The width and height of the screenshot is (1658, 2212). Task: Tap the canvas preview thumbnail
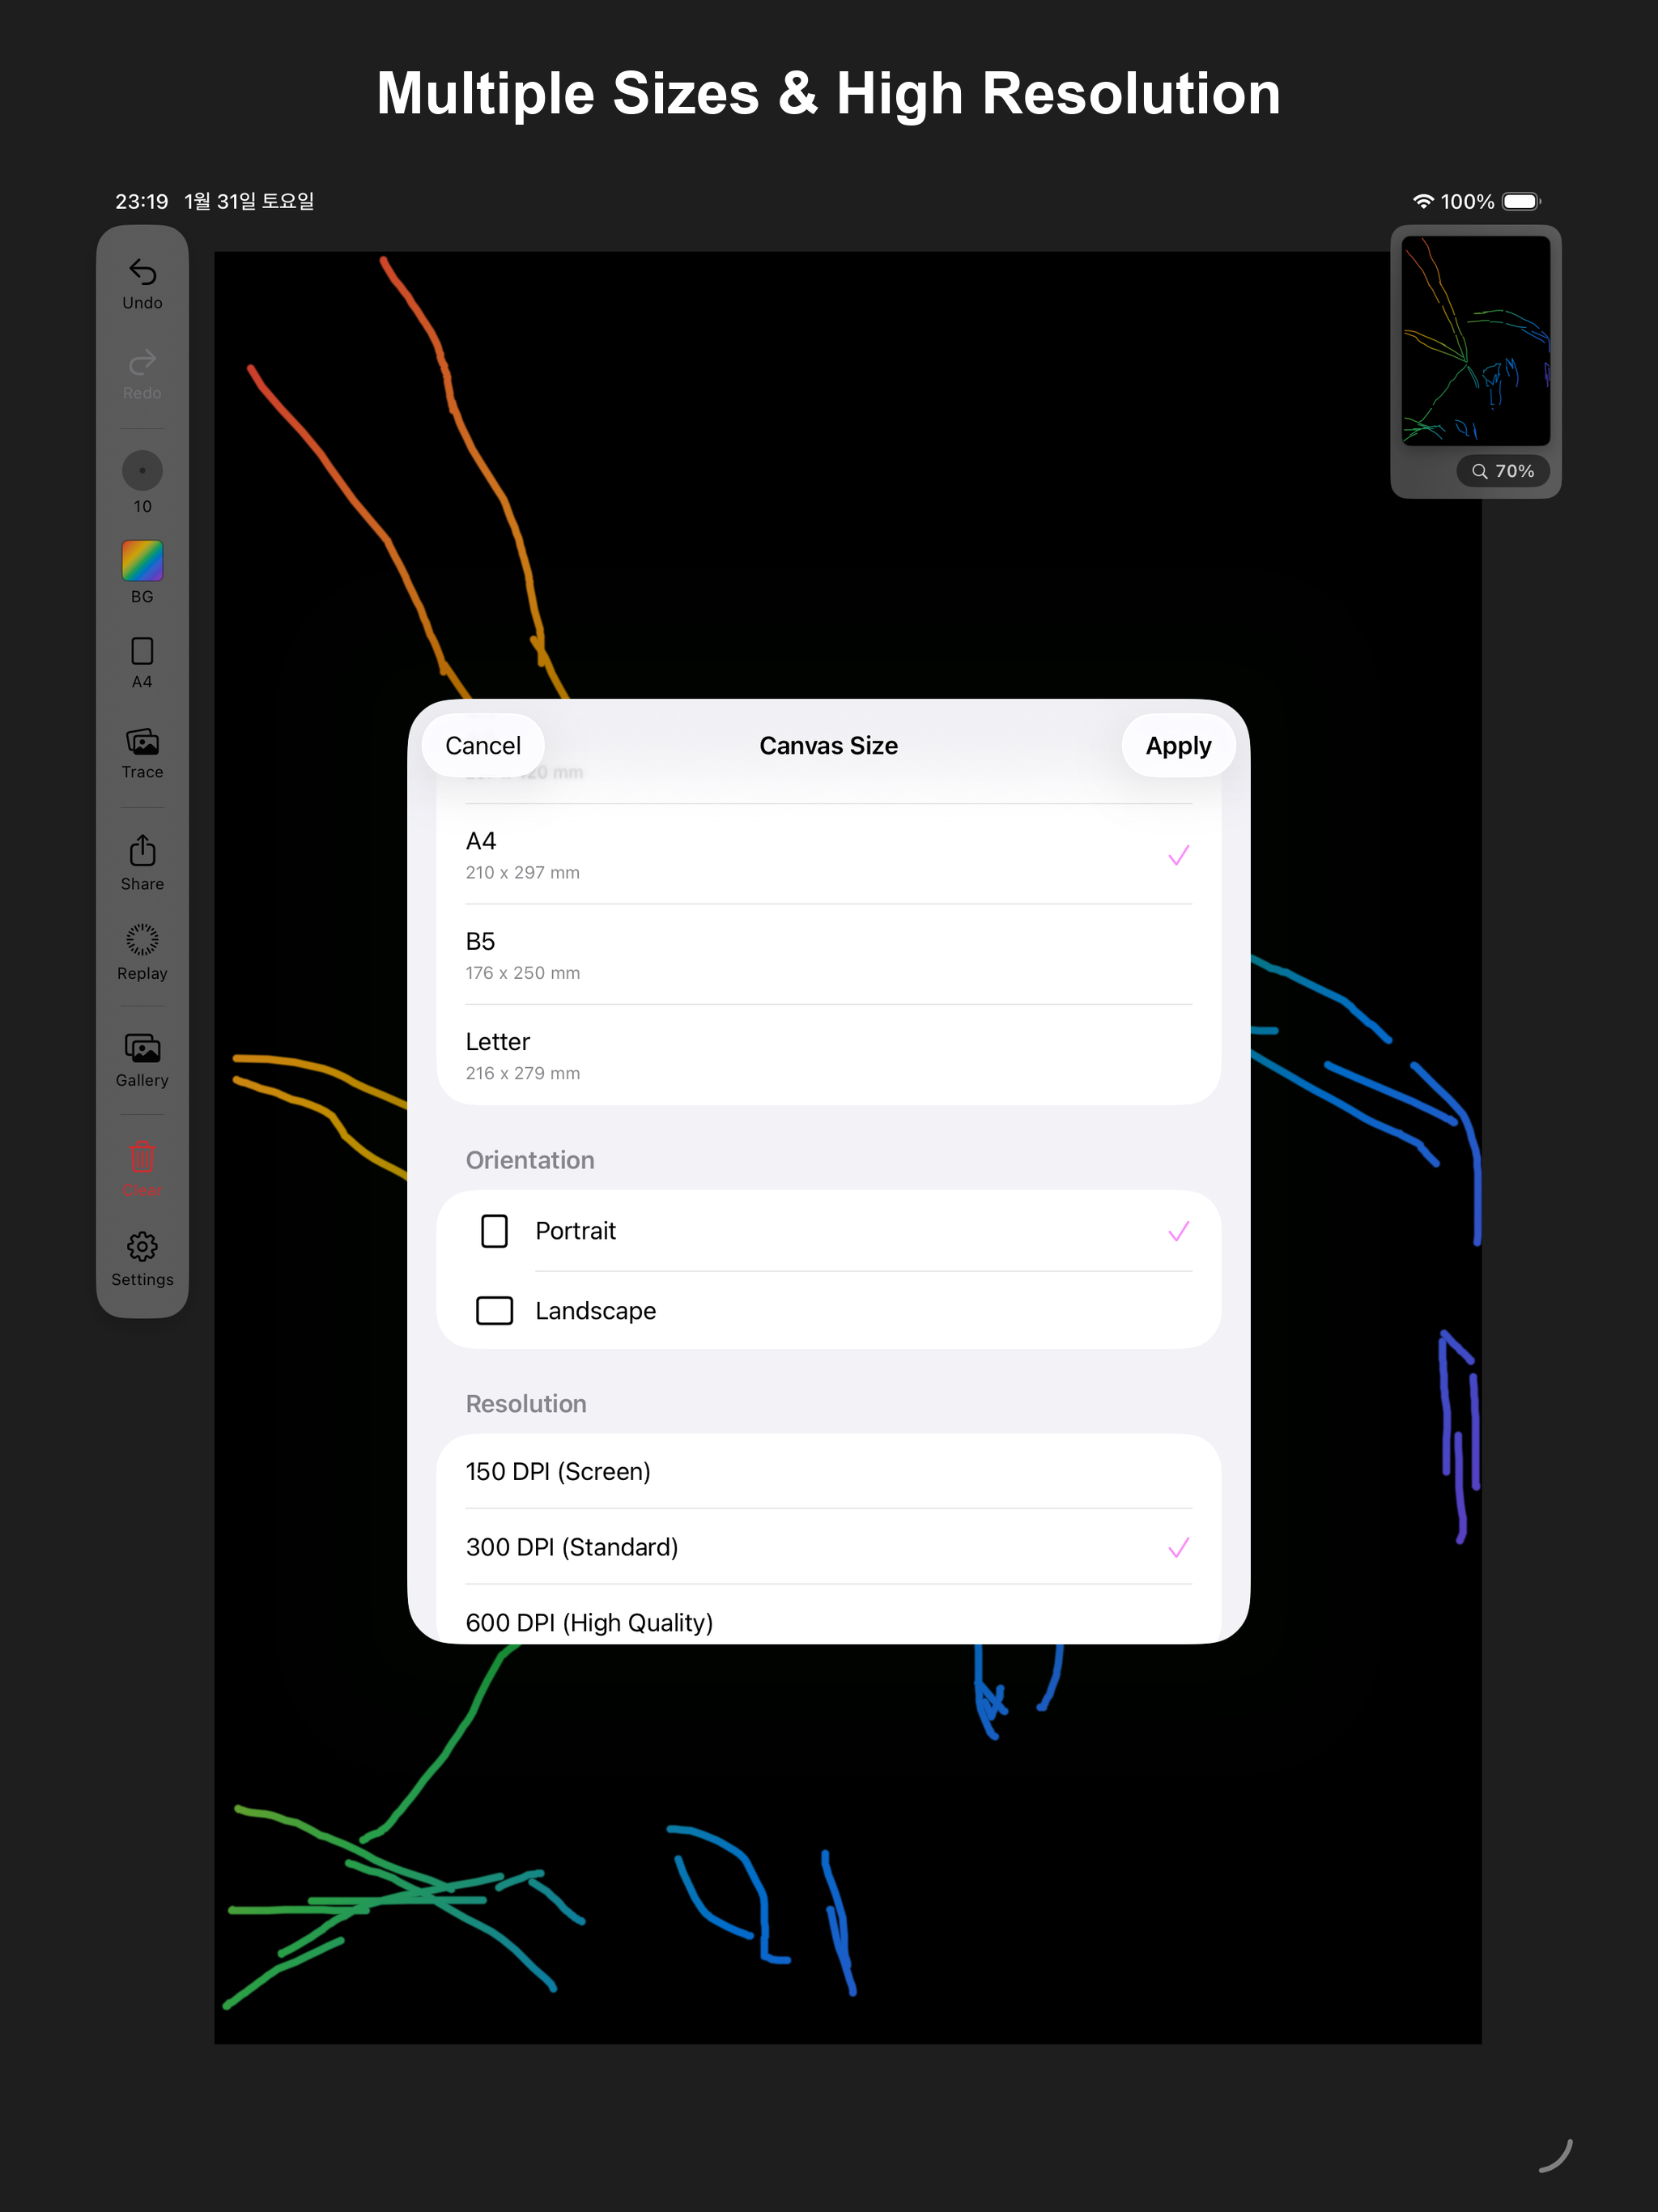[x=1476, y=340]
